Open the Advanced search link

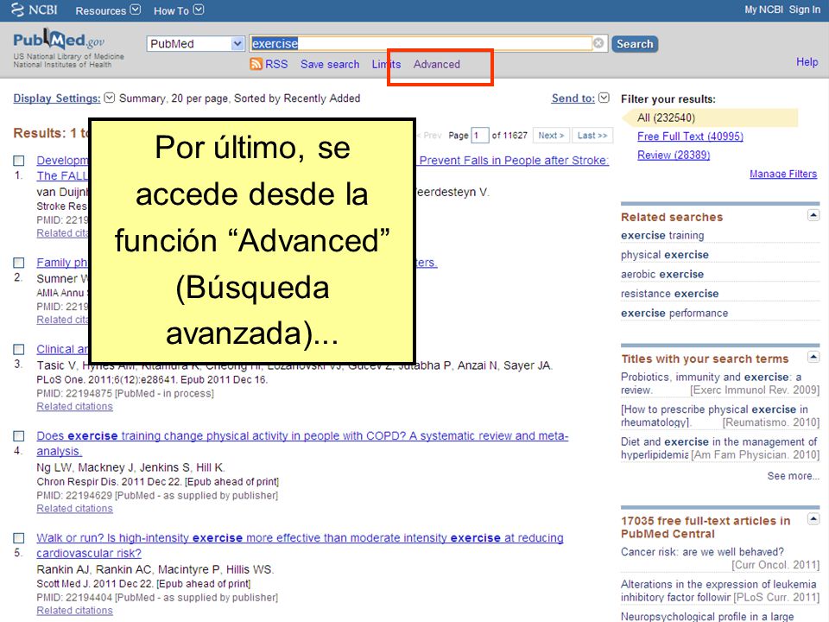(437, 64)
